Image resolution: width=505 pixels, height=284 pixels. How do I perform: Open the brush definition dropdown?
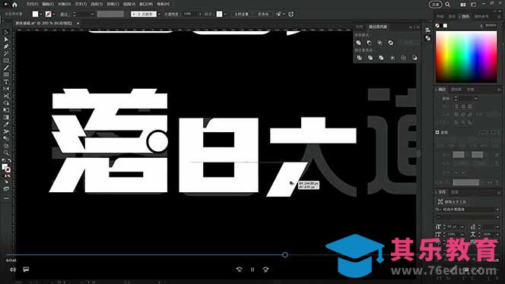[159, 14]
